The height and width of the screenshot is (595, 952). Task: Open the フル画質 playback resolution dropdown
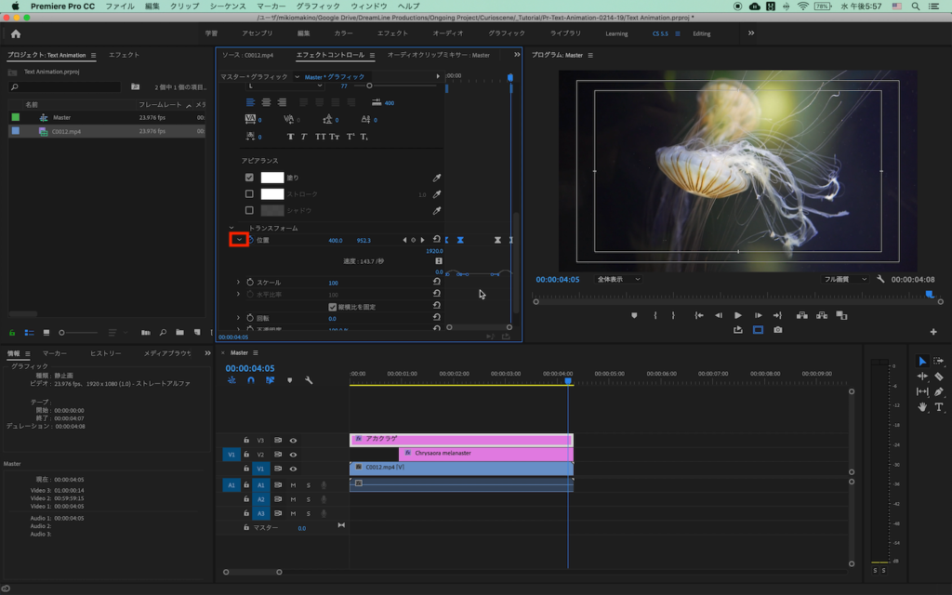pyautogui.click(x=845, y=279)
